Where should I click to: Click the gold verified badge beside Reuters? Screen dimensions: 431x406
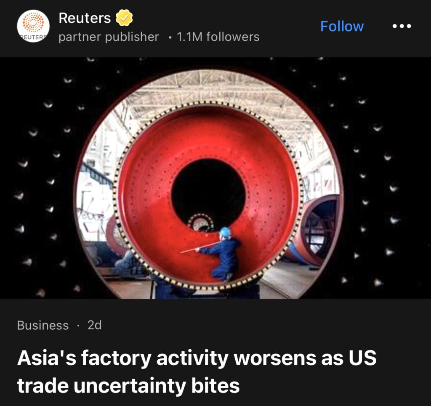point(124,18)
